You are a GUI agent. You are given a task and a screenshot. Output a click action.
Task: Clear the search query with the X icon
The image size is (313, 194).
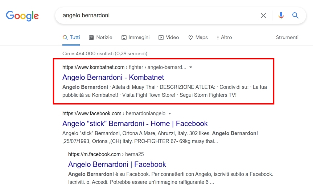(x=263, y=16)
